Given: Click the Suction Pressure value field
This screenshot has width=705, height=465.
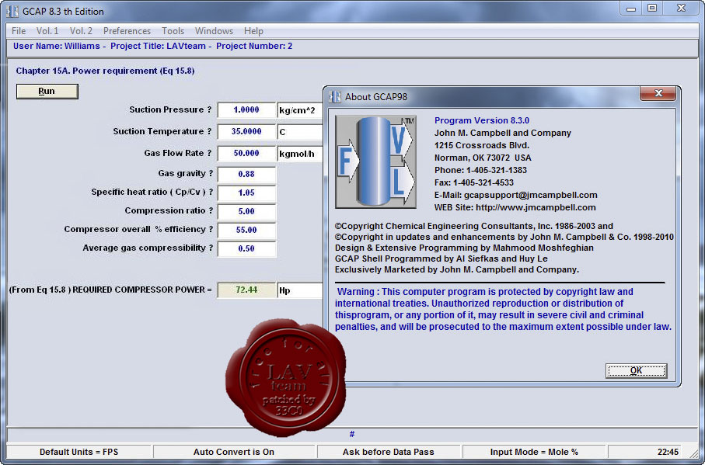Looking at the screenshot, I should 246,110.
